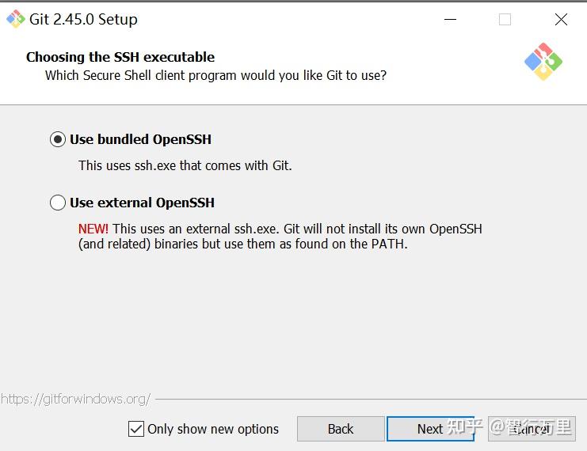Cancel the Git installation
The height and width of the screenshot is (451, 587).
[532, 429]
